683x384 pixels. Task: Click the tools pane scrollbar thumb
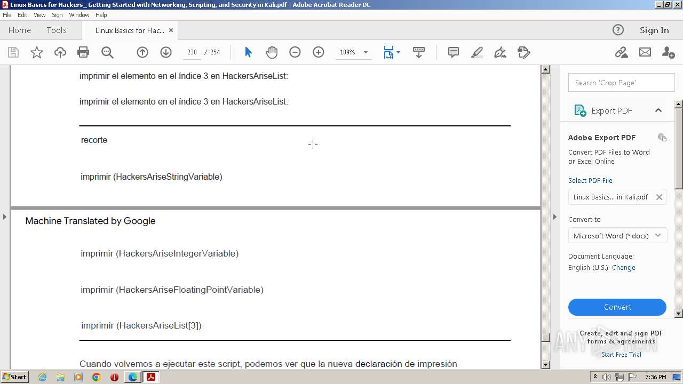679,148
